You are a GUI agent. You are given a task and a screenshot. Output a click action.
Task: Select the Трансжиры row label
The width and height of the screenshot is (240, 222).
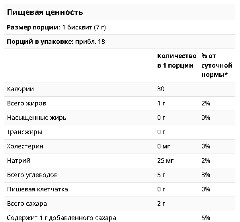pyautogui.click(x=25, y=132)
